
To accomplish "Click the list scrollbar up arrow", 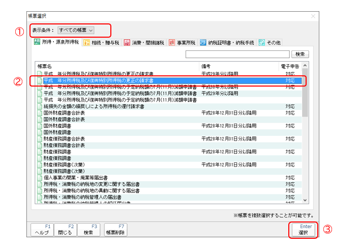I will pos(305,66).
